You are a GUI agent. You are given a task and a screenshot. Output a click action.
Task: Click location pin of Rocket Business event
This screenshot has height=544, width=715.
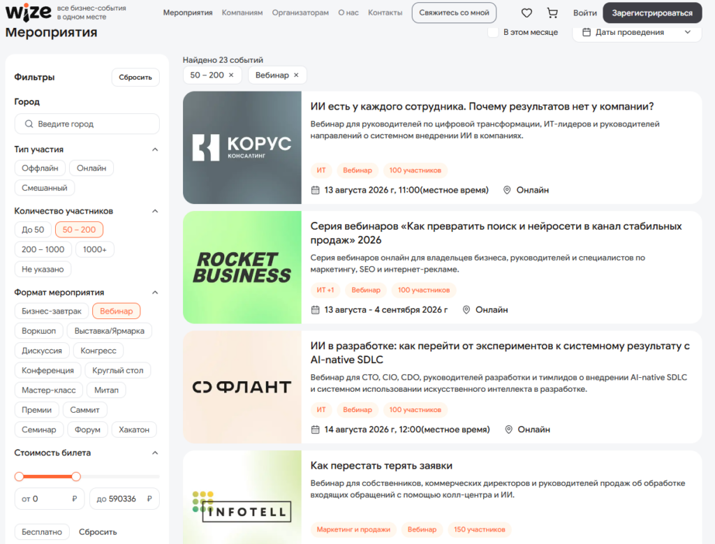coord(466,310)
